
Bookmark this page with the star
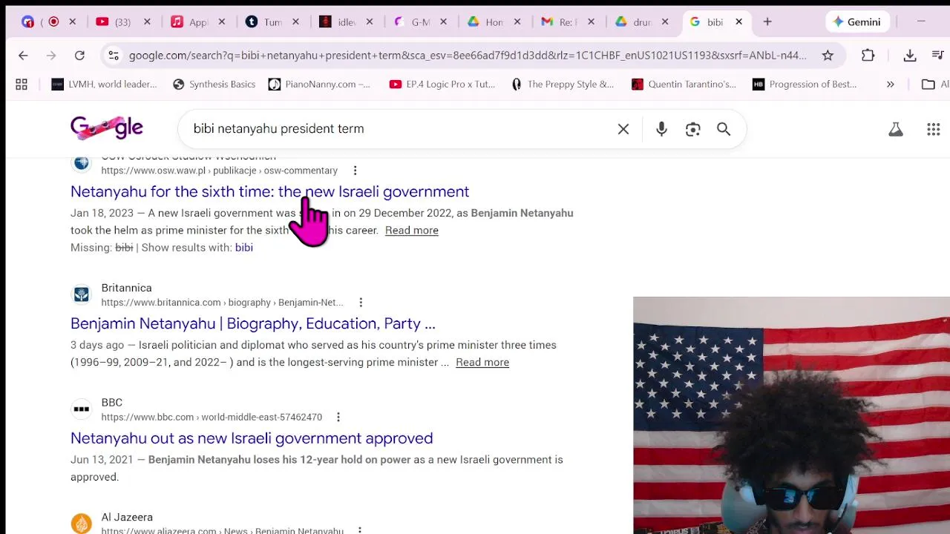coord(828,56)
